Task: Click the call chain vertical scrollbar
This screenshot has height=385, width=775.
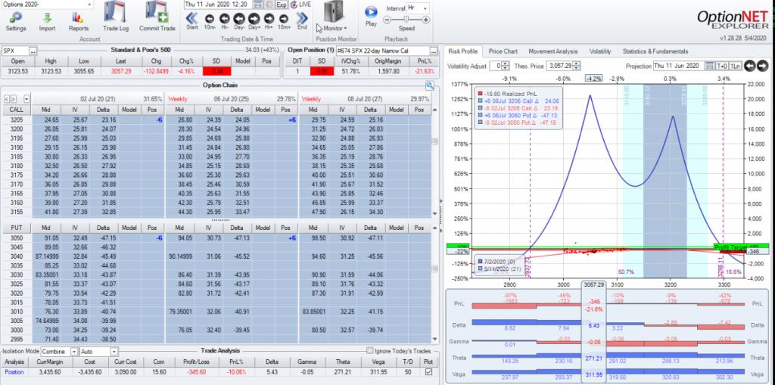Action: click(435, 161)
